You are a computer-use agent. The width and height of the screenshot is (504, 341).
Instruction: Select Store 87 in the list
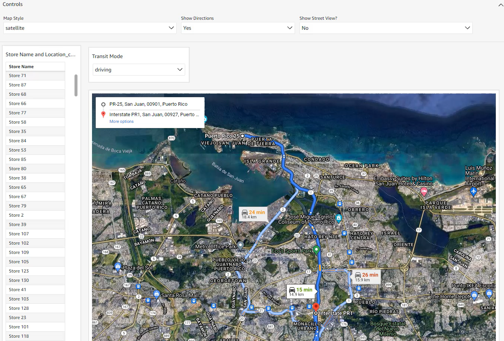click(35, 85)
